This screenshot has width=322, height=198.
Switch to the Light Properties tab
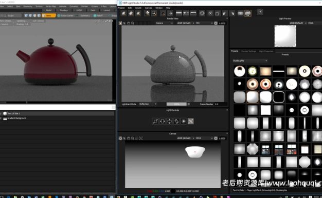click(x=266, y=51)
